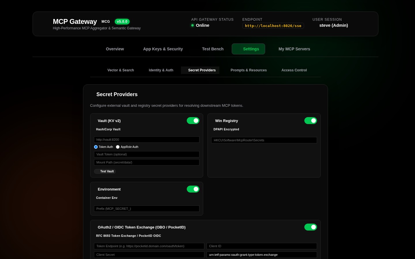Click the Client Secret input field
Viewport: 415px width, 259px height.
click(149, 255)
